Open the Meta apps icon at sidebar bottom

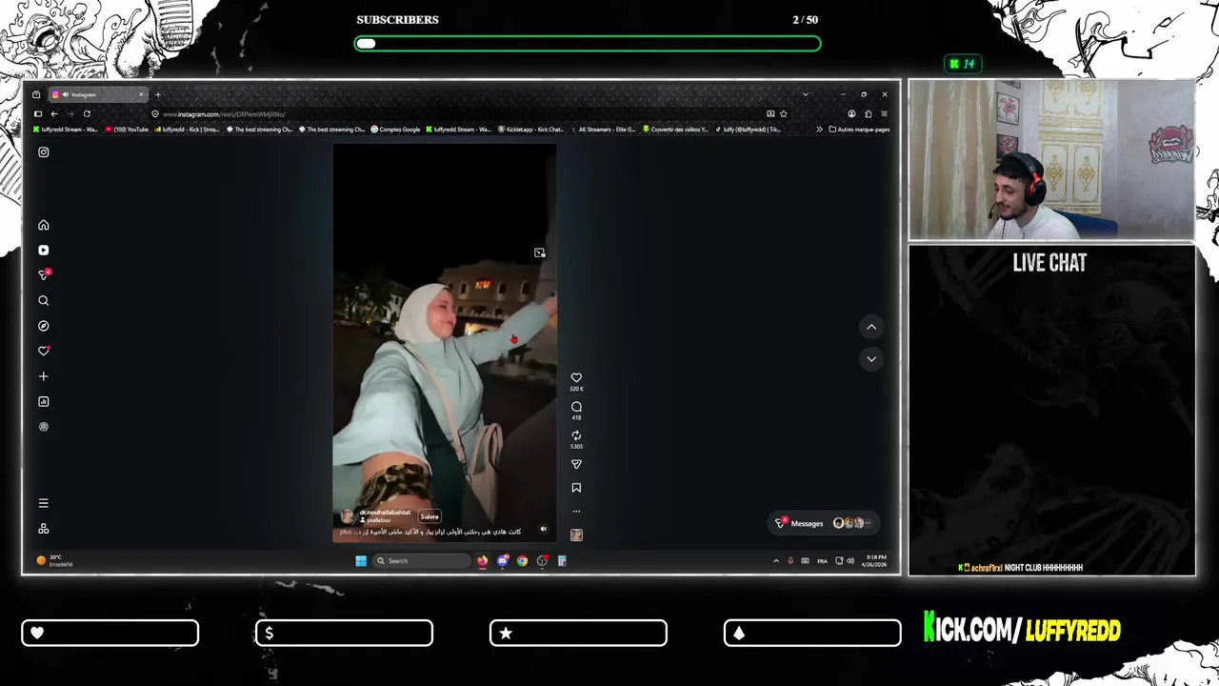click(x=43, y=529)
